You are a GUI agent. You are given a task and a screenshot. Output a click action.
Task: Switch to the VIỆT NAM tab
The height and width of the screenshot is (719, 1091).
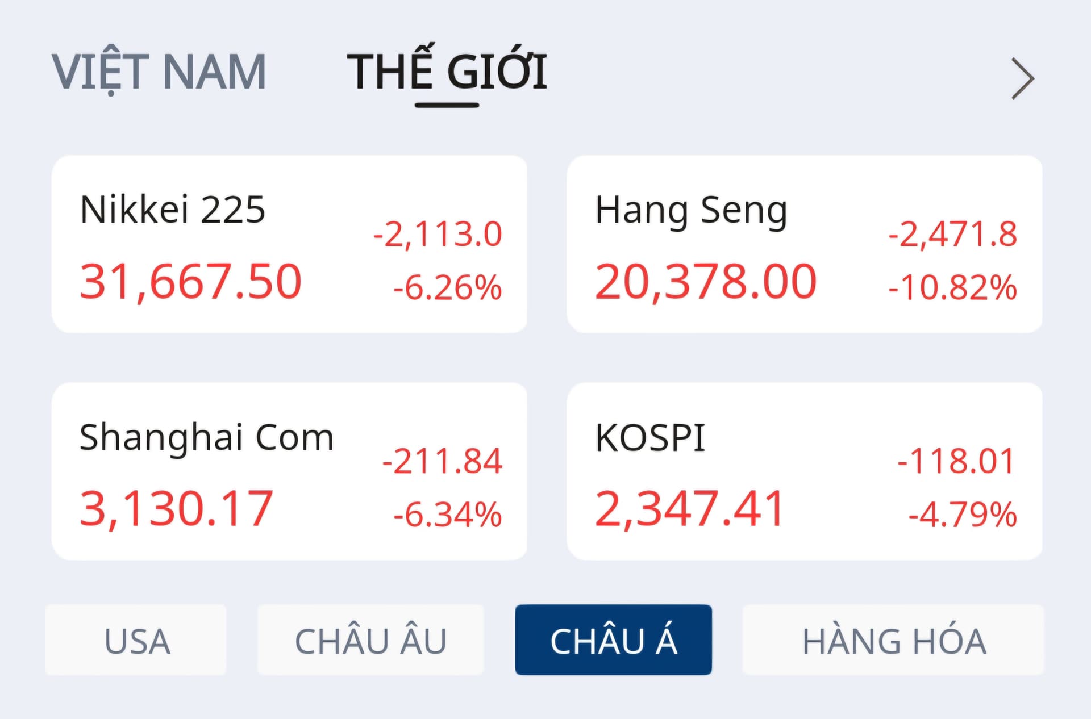(159, 72)
